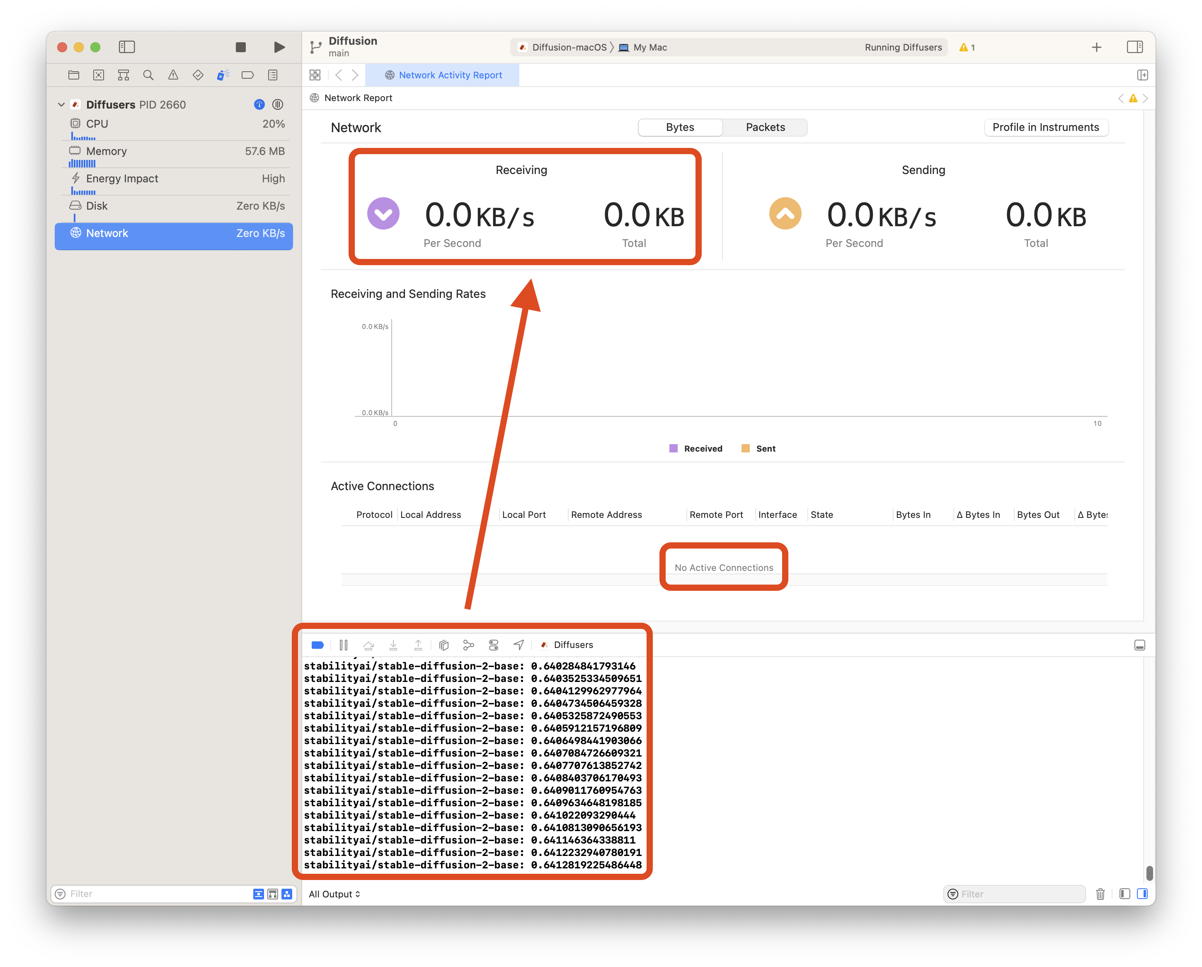
Task: Open the Test navigator diamond icon
Action: (198, 75)
